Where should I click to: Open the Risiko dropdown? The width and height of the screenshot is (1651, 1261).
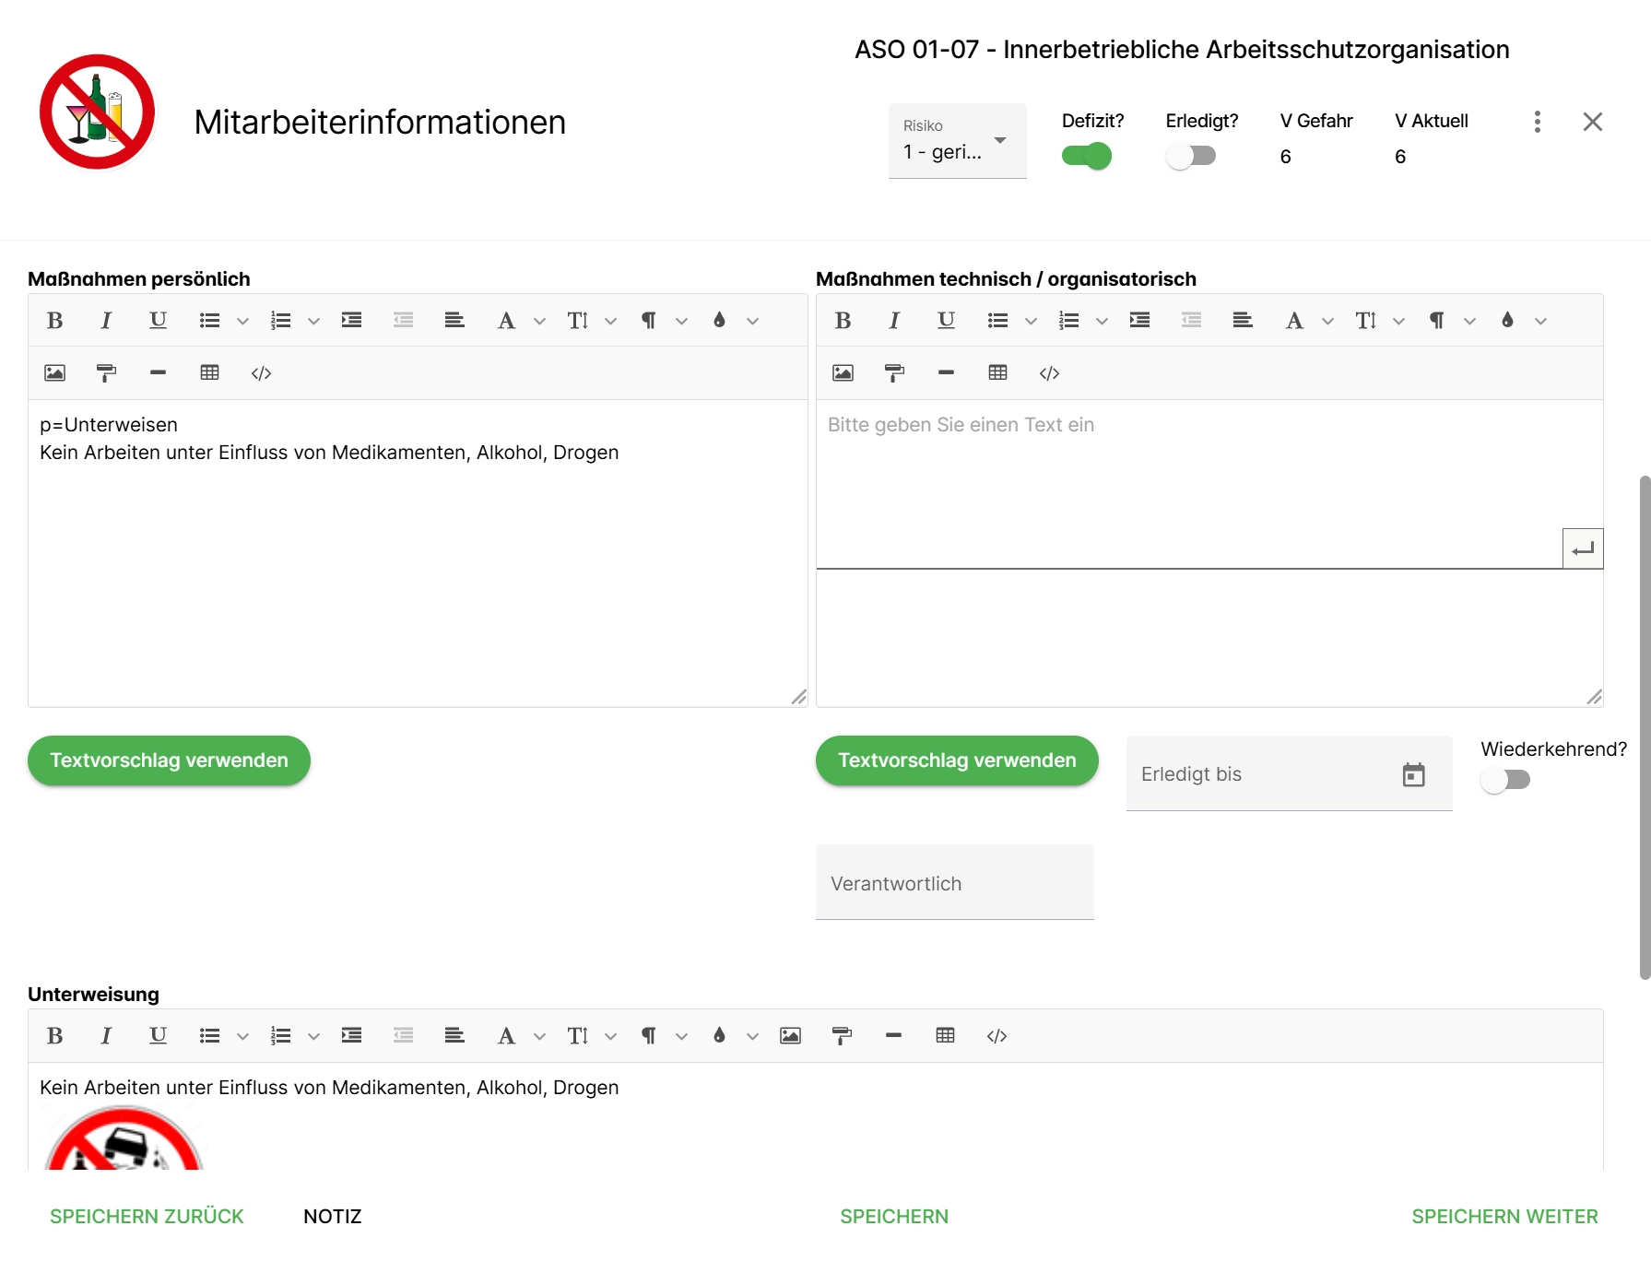tap(957, 141)
